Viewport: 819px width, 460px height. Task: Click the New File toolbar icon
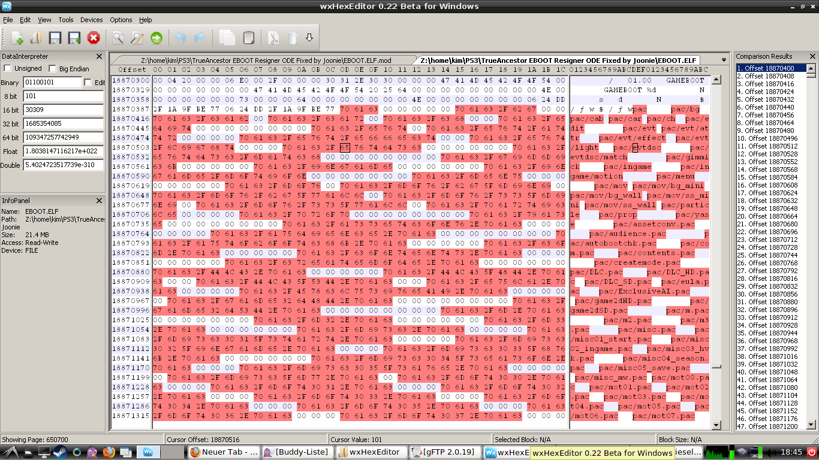click(x=17, y=38)
